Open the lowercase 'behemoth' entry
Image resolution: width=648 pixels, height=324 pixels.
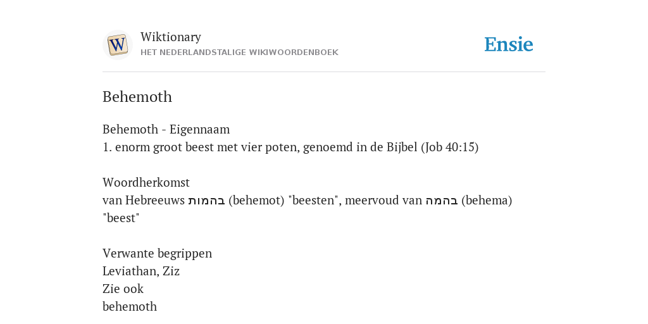coord(130,307)
